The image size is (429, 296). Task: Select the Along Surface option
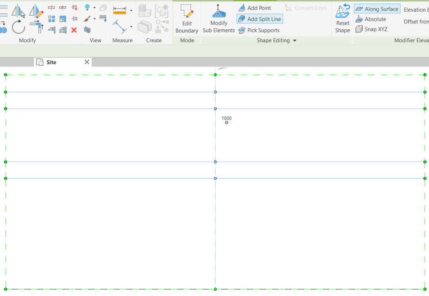coord(377,9)
